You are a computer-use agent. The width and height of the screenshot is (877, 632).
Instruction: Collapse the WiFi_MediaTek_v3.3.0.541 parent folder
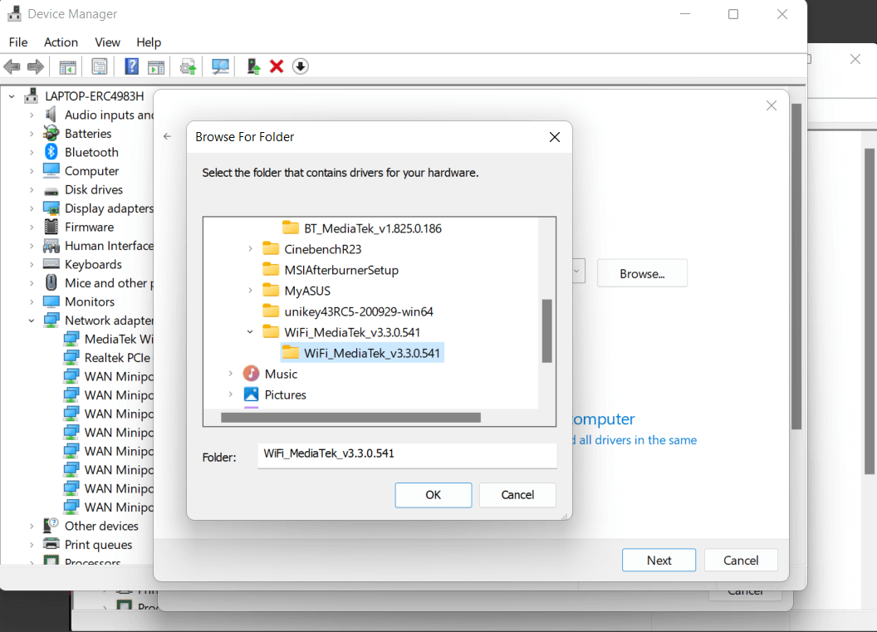(x=251, y=332)
